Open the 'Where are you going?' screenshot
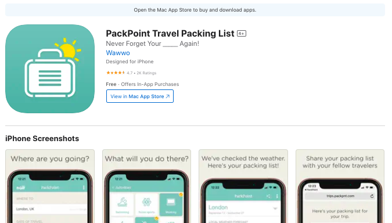Screen dimensions: 392x223 (x=50, y=186)
